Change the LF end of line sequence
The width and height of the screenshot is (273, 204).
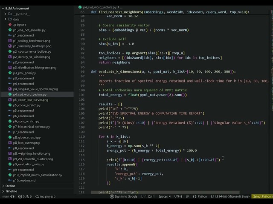(187, 196)
